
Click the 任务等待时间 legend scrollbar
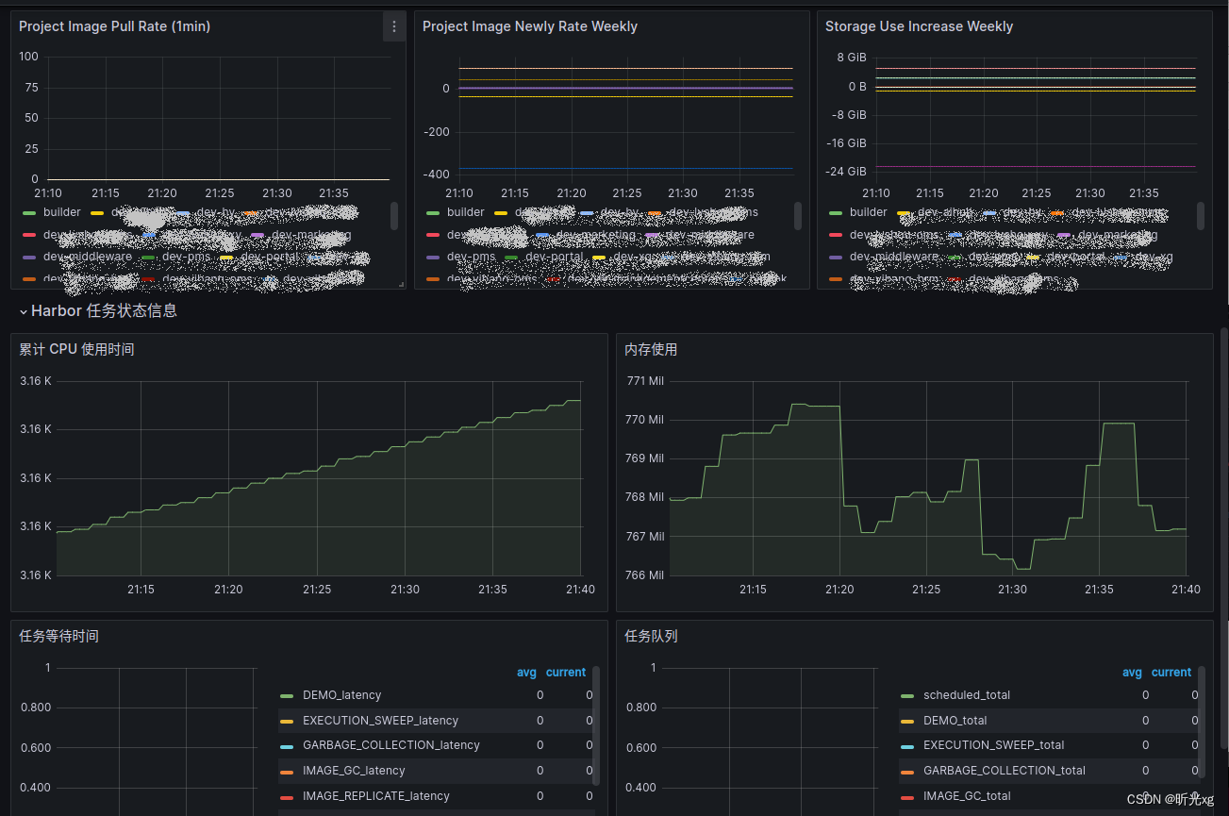tap(596, 724)
